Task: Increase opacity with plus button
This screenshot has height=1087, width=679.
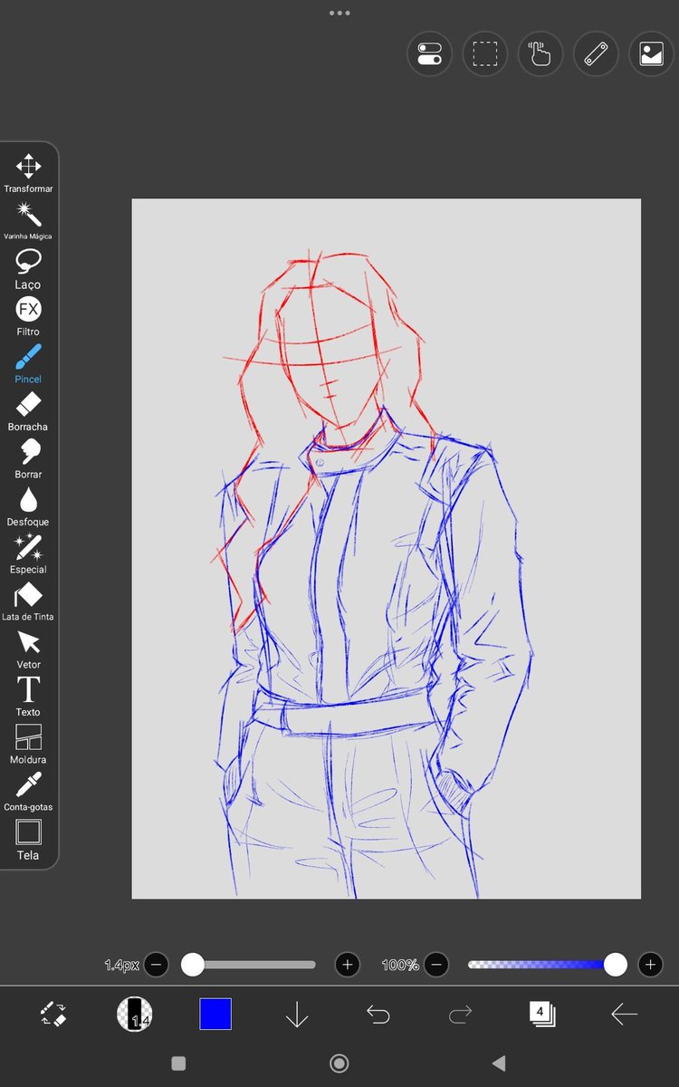Action: pyautogui.click(x=650, y=965)
